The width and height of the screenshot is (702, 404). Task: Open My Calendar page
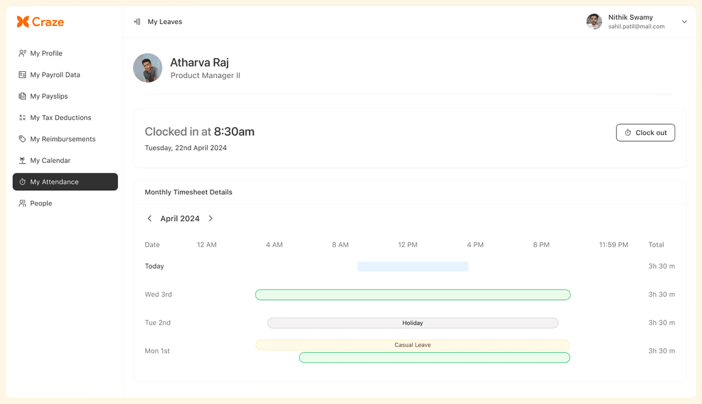(65, 161)
